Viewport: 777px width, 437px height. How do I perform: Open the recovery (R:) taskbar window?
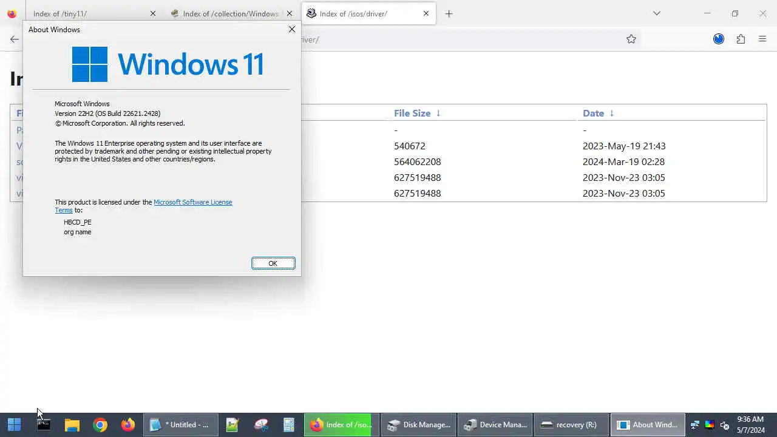[x=571, y=425]
